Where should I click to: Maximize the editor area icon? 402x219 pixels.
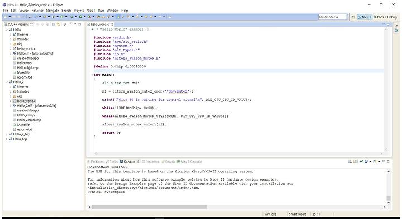click(x=388, y=24)
